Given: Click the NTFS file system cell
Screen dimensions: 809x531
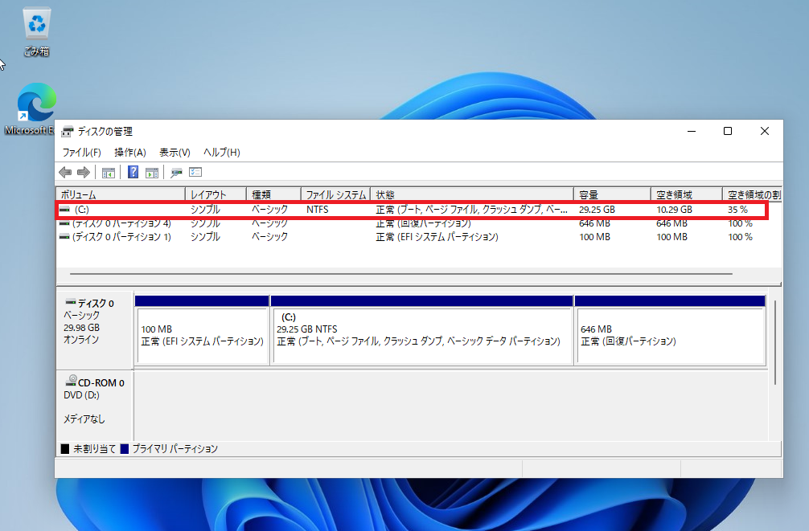Looking at the screenshot, I should click(x=318, y=210).
